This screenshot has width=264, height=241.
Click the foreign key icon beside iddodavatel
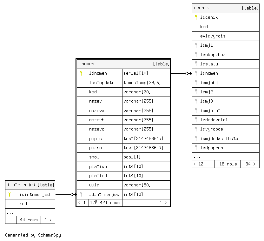[196, 120]
